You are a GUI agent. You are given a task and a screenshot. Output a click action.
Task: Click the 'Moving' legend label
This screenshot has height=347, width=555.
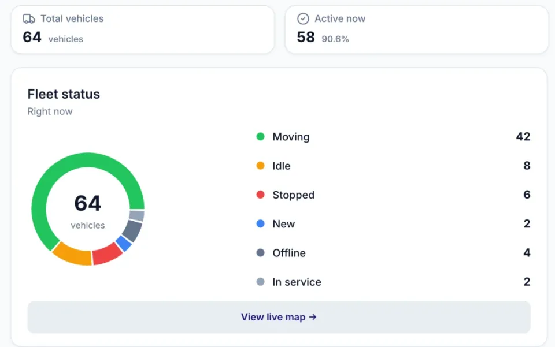(291, 137)
